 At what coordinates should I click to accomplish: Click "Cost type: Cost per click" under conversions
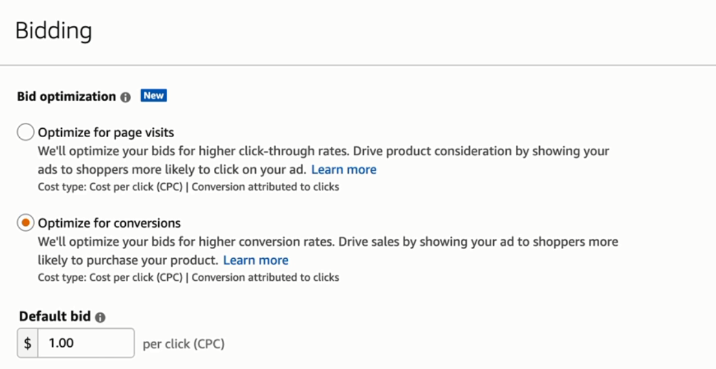110,278
